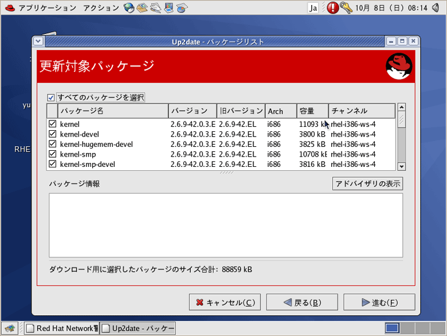Sort list by channel column header
Viewport: 447px width, 336px height.
(362, 111)
